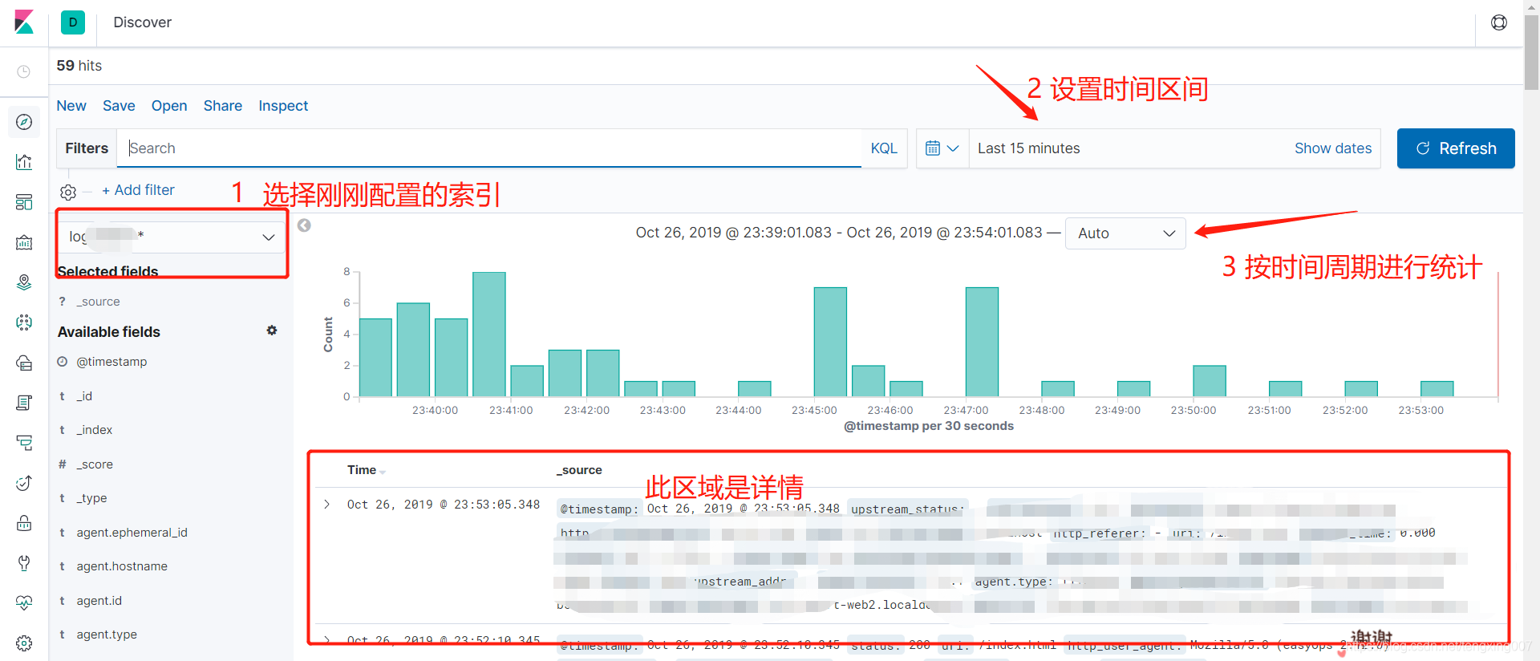The image size is (1540, 661).
Task: Sort by the Time column header
Action: [x=362, y=470]
